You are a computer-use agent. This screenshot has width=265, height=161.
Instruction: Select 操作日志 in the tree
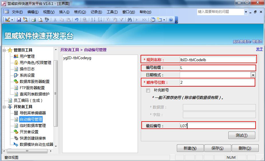pyautogui.click(x=27, y=69)
